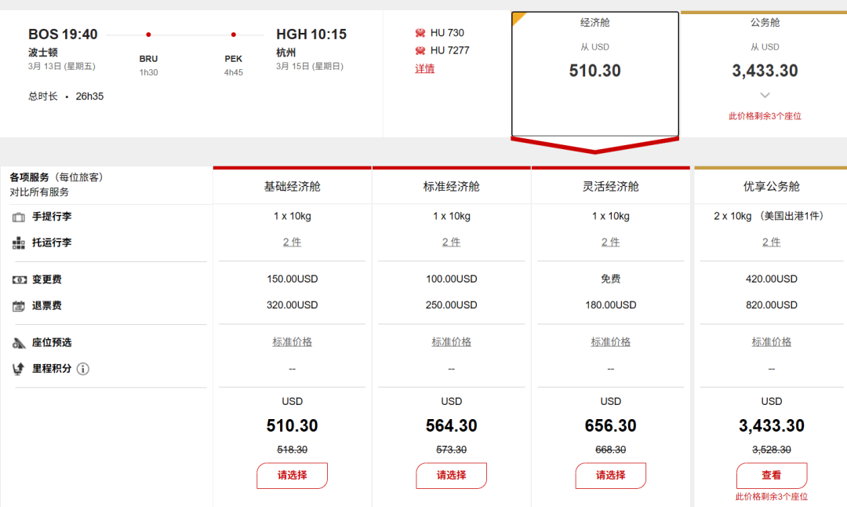Open compare all services link
This screenshot has width=847, height=507.
[39, 192]
